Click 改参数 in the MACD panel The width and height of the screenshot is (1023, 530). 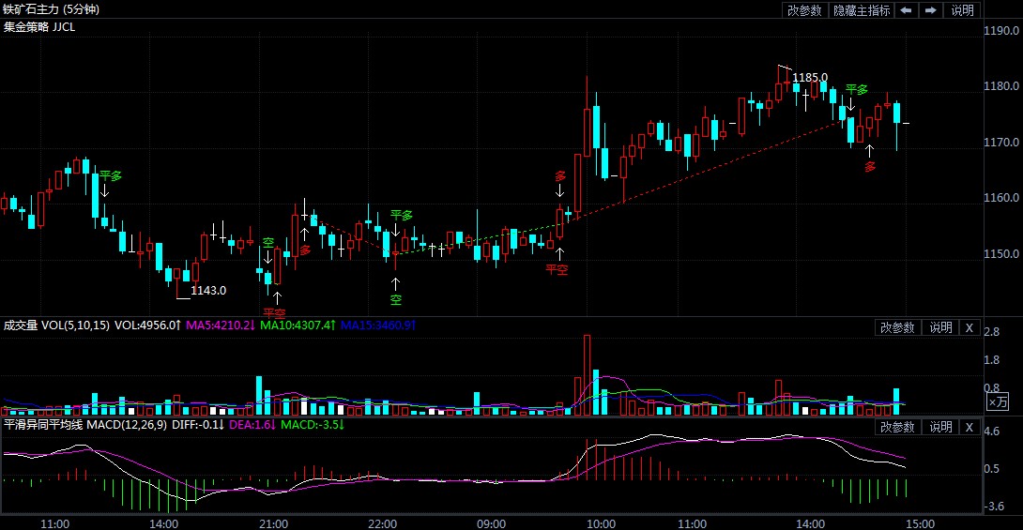point(897,427)
